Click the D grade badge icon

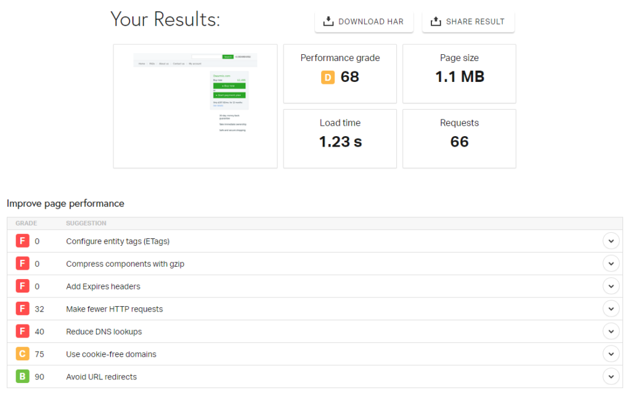[328, 77]
